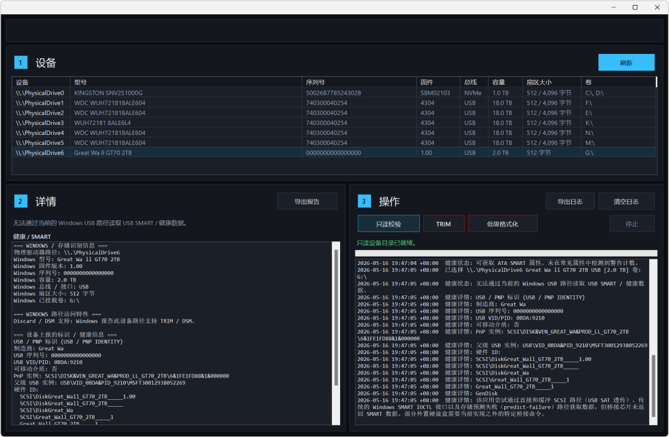
Task: Click the NVMe bus cell
Action: pos(473,92)
